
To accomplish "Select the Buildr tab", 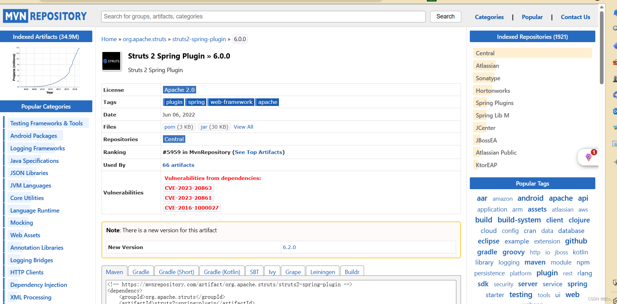I will click(x=352, y=272).
